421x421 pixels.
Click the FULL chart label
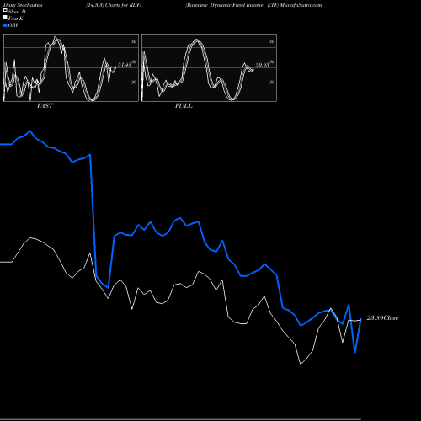coord(184,106)
